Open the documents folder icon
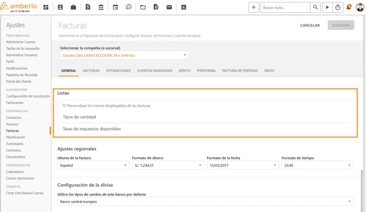Viewport: 366px width, 212px height. (x=143, y=7)
